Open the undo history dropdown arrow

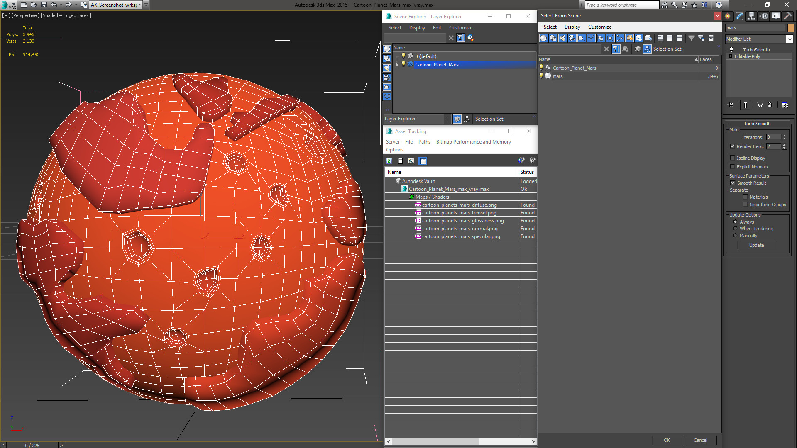click(x=61, y=5)
